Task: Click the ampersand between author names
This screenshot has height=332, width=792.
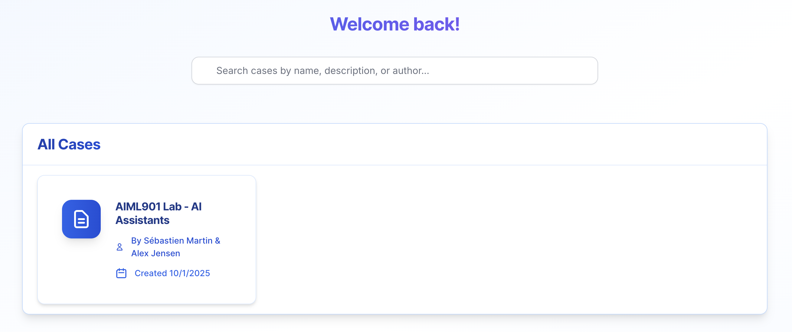Action: click(x=218, y=241)
